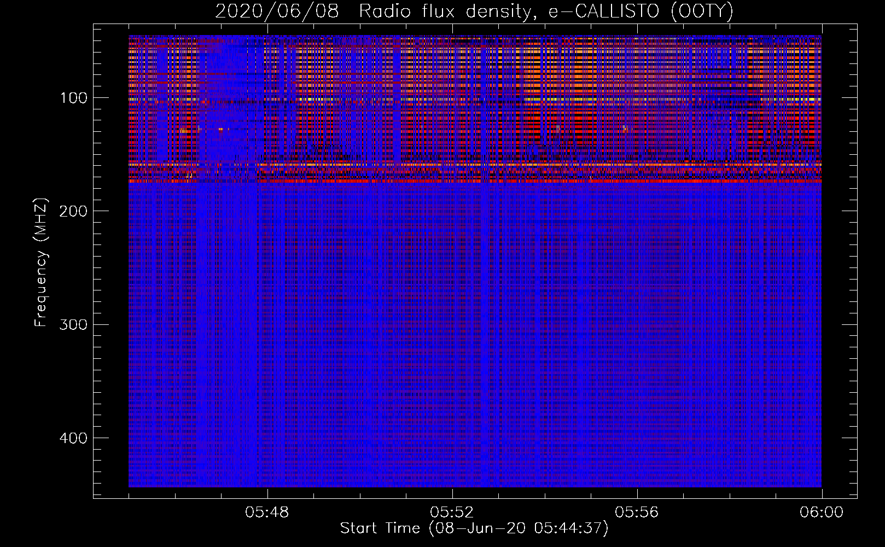This screenshot has height=547, width=885.
Task: Click the 'Frequency (MHZ)' axis label
Action: coord(41,262)
